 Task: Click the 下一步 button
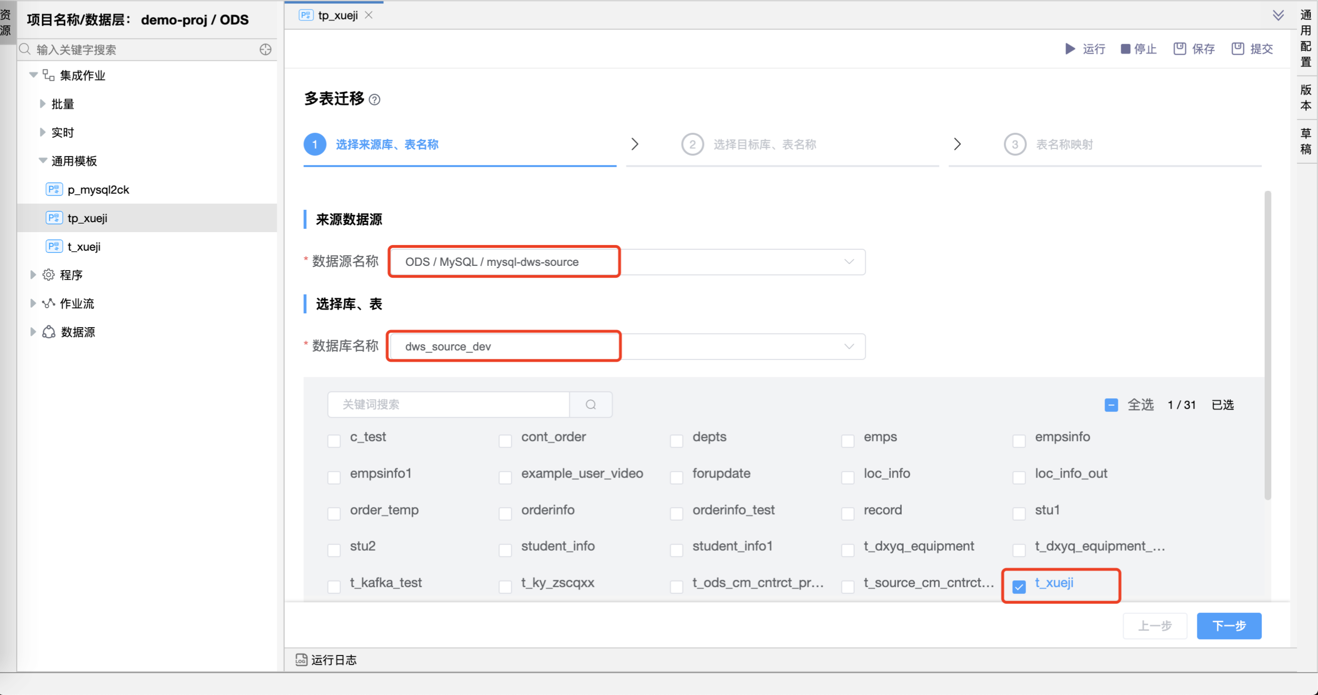(1229, 626)
